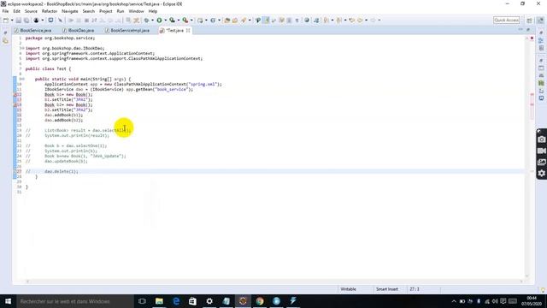Click 'Writable' in the status bar
Screen dimensions: 547x308
[x=348, y=289]
